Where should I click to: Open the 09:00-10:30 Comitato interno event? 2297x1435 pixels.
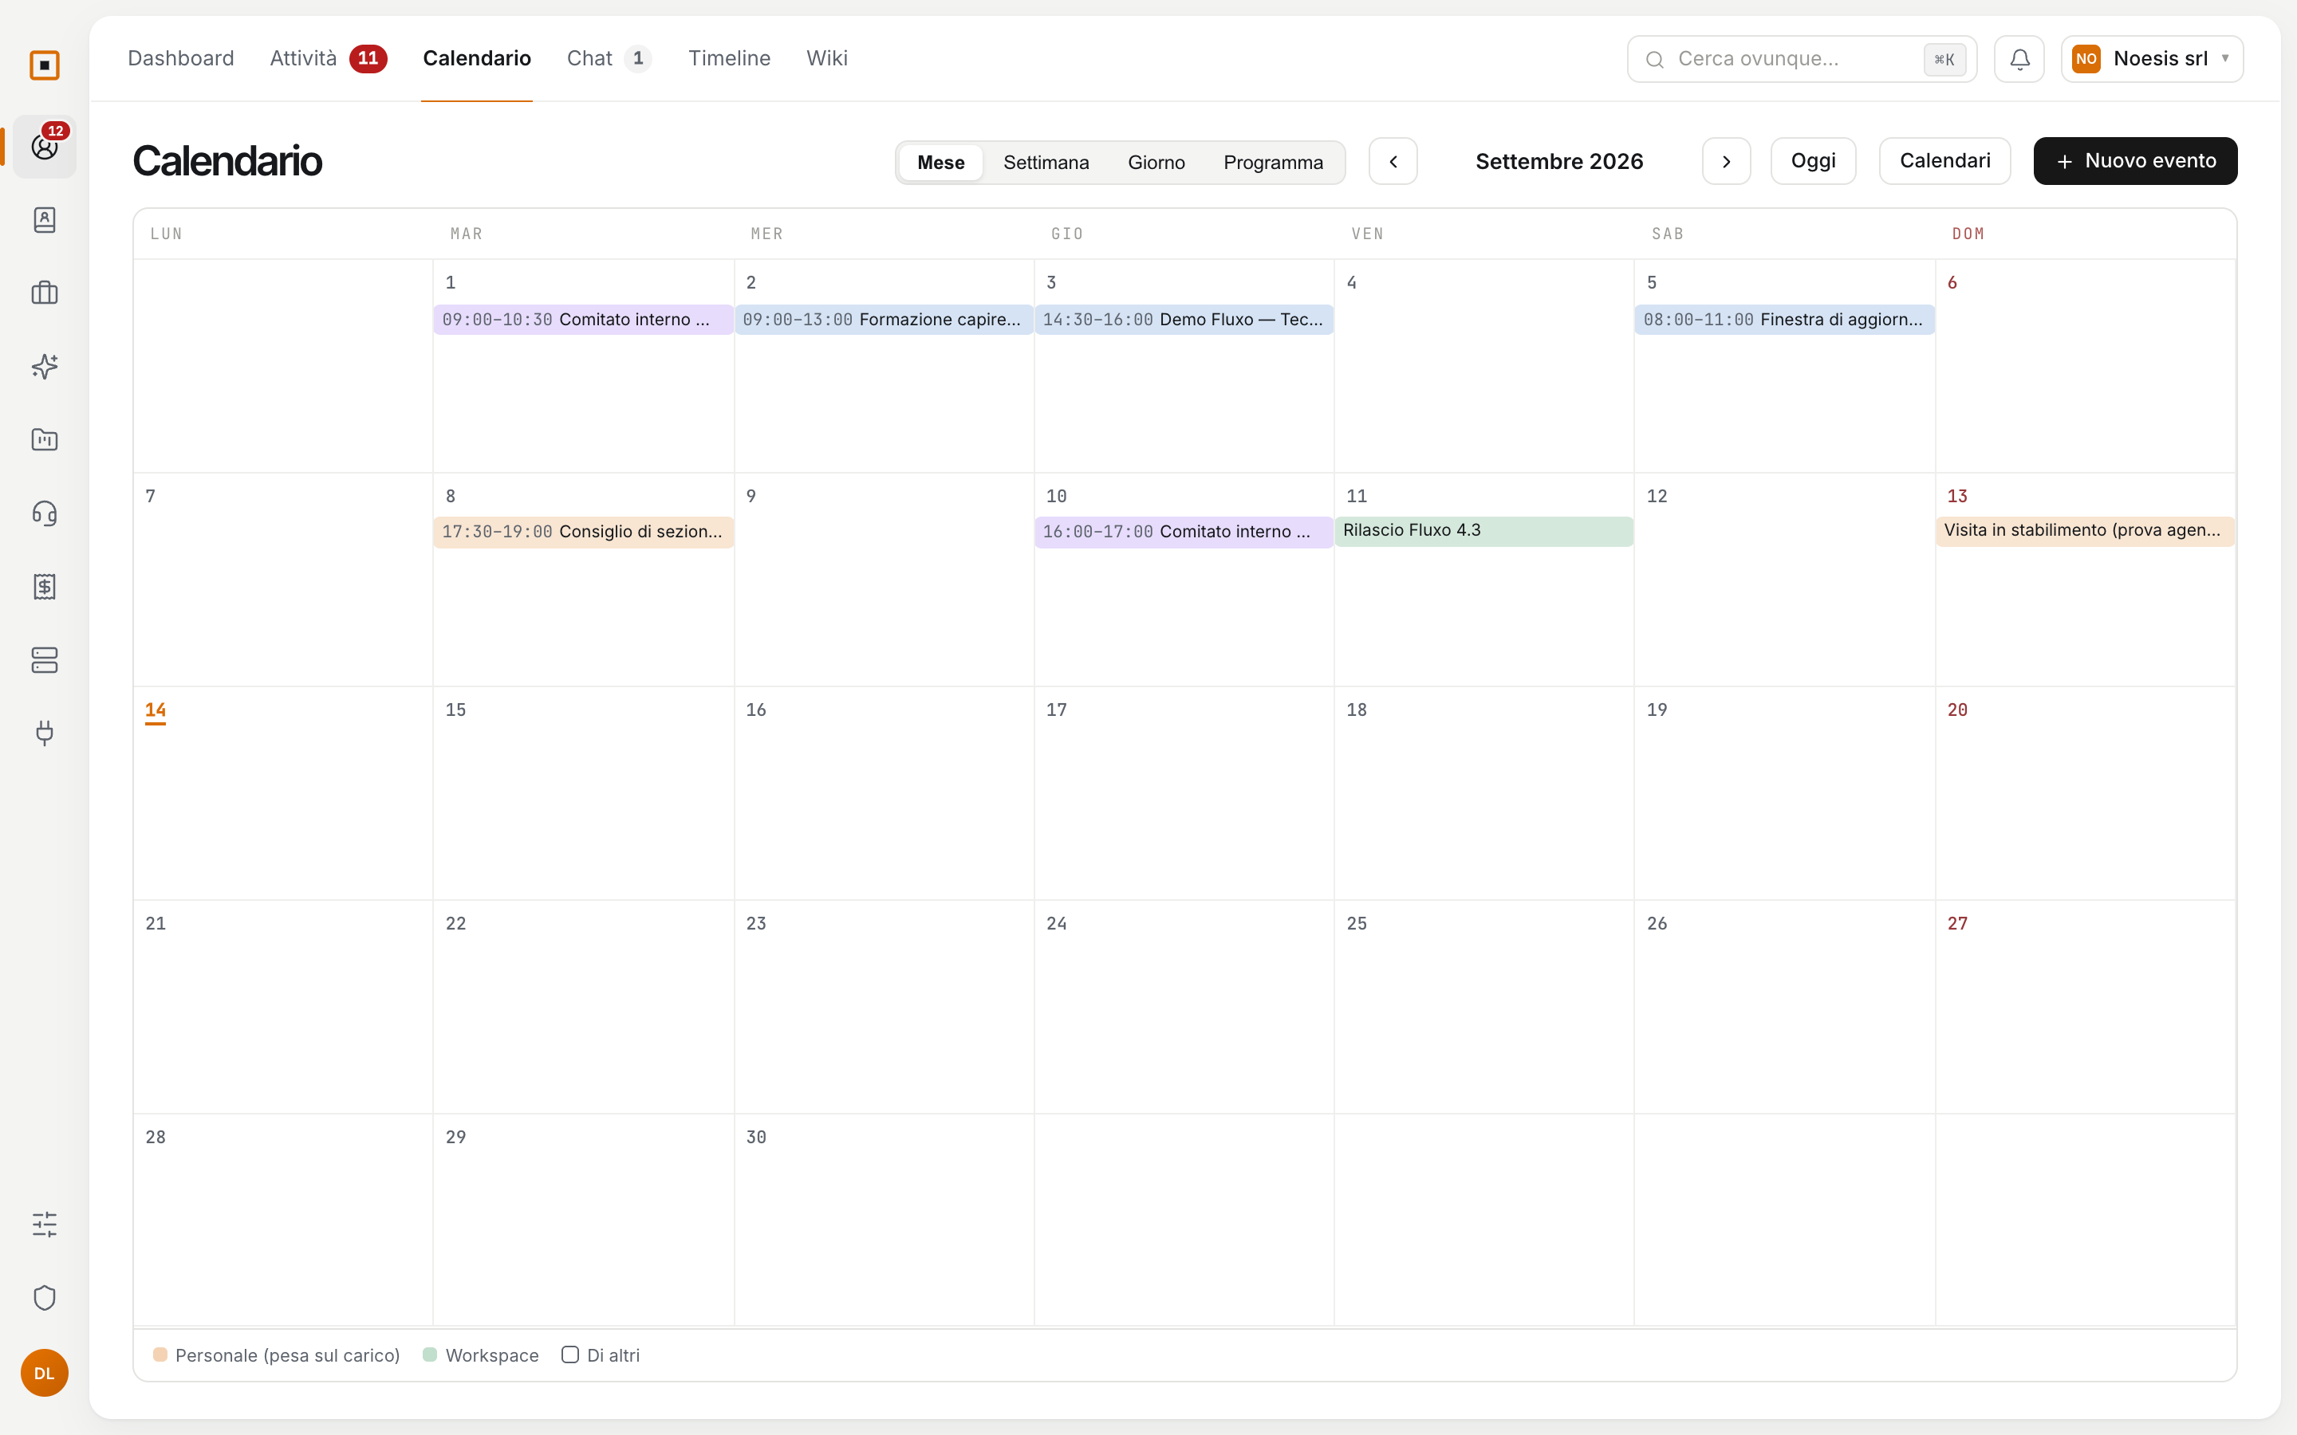(583, 320)
